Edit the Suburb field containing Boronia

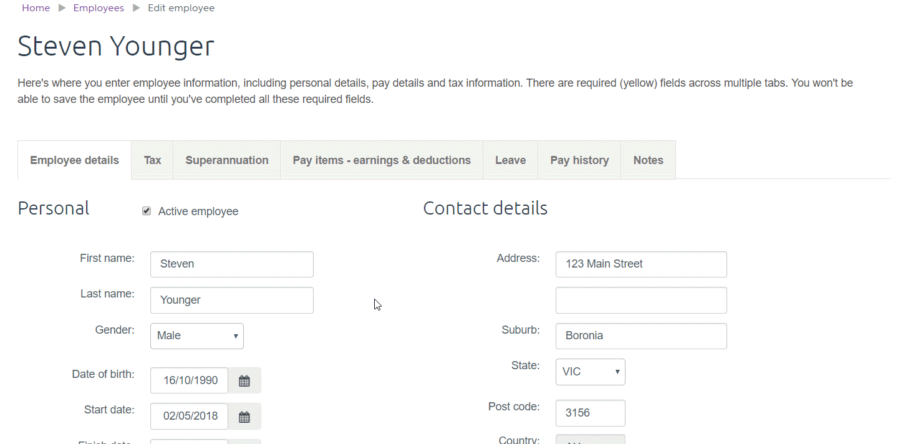point(640,336)
